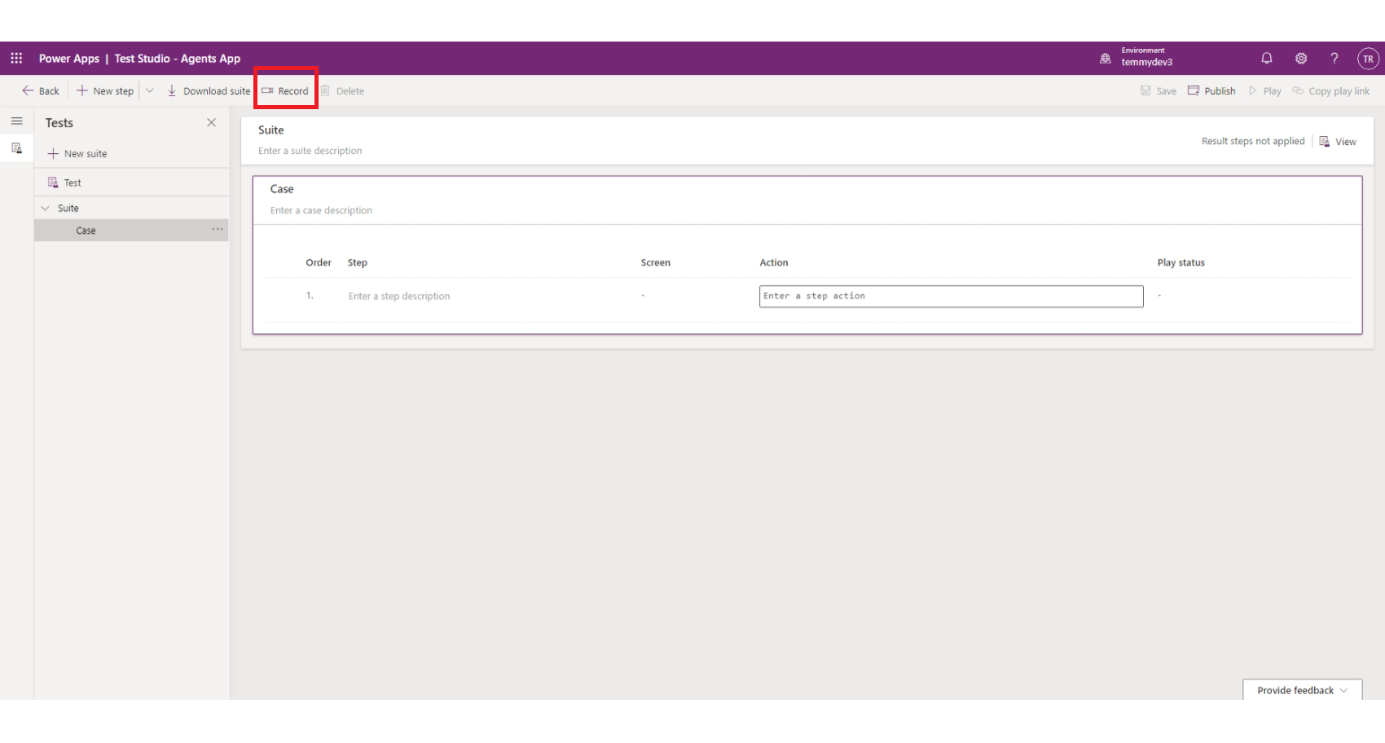Select the Test item in tests list
The width and height of the screenshot is (1385, 743).
131,182
